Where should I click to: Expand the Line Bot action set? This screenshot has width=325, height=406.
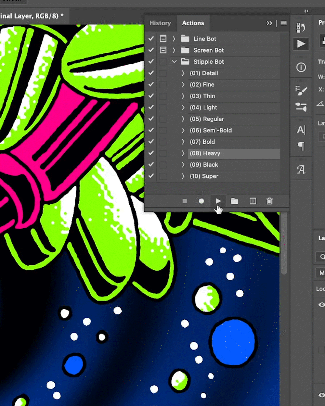click(174, 39)
